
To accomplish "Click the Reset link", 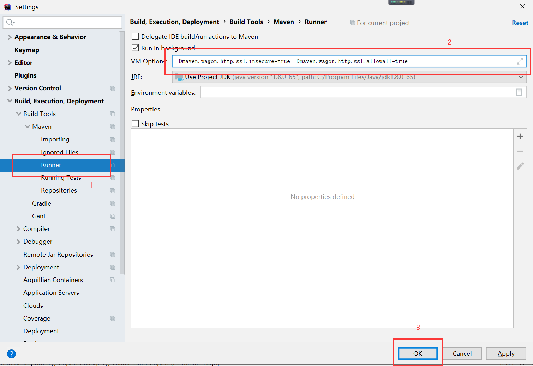I will tap(520, 23).
